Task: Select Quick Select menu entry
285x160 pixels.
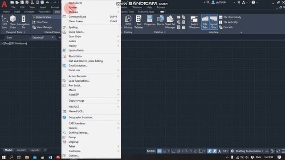Action: coord(91,32)
